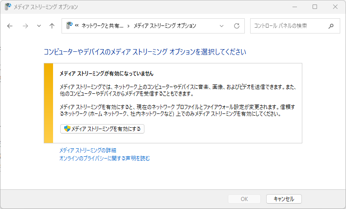Open the recent locations dropdown chevron
346x209 pixels.
pyautogui.click(x=39, y=26)
